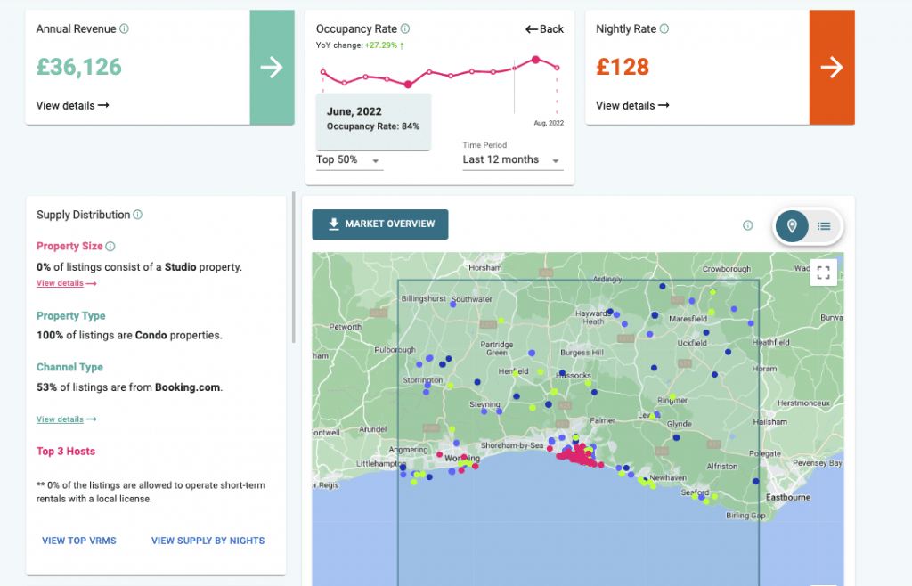Viewport: 912px width, 586px height.
Task: Expand the map with the fullscreen icon
Action: [x=823, y=272]
